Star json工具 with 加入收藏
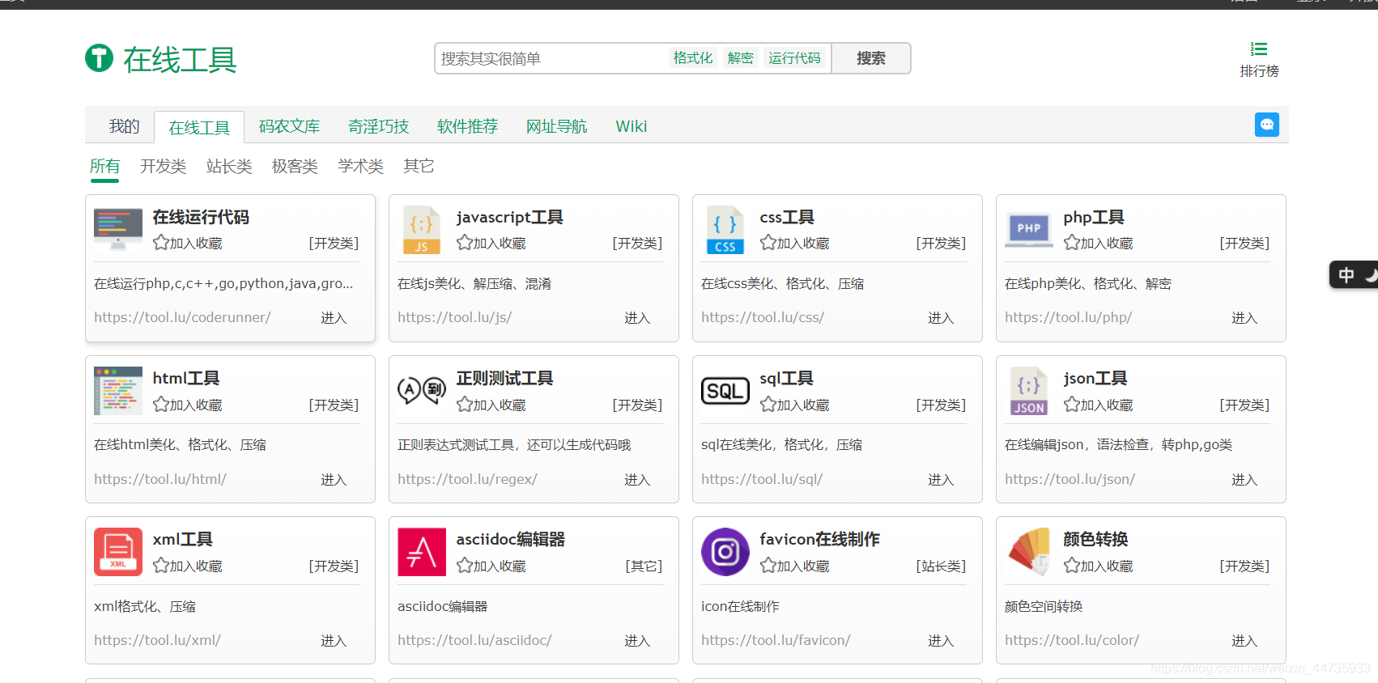The height and width of the screenshot is (683, 1378). click(x=1099, y=405)
